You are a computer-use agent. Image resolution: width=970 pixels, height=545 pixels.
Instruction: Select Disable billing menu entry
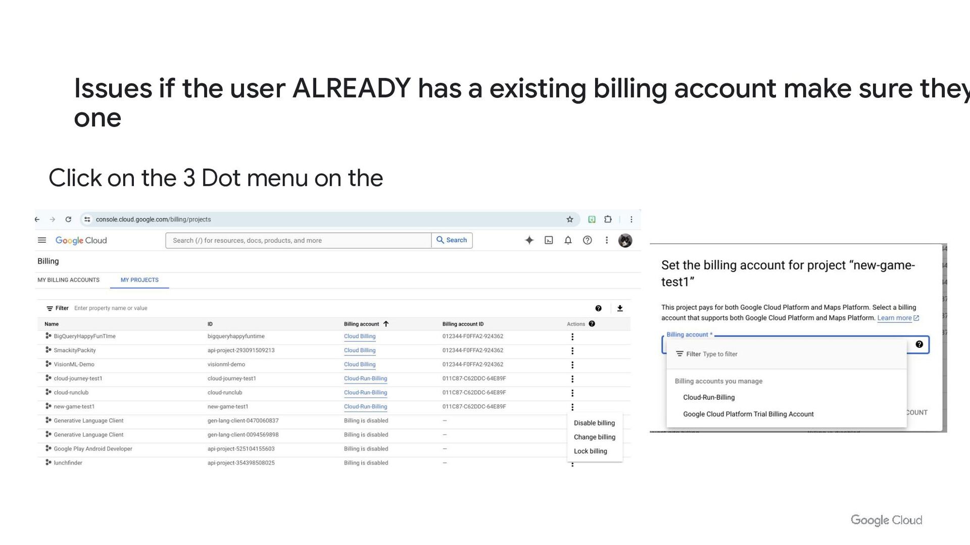point(594,423)
